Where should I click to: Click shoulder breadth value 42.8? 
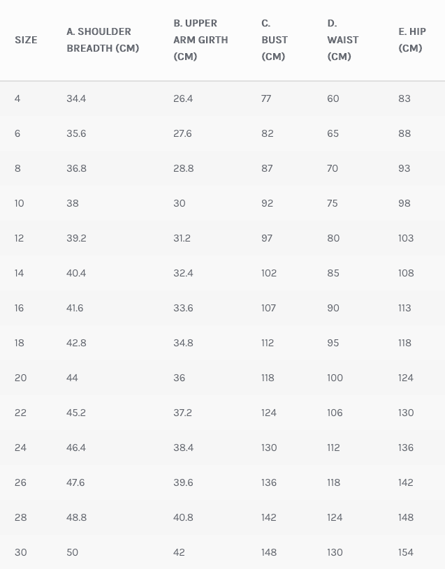76,343
